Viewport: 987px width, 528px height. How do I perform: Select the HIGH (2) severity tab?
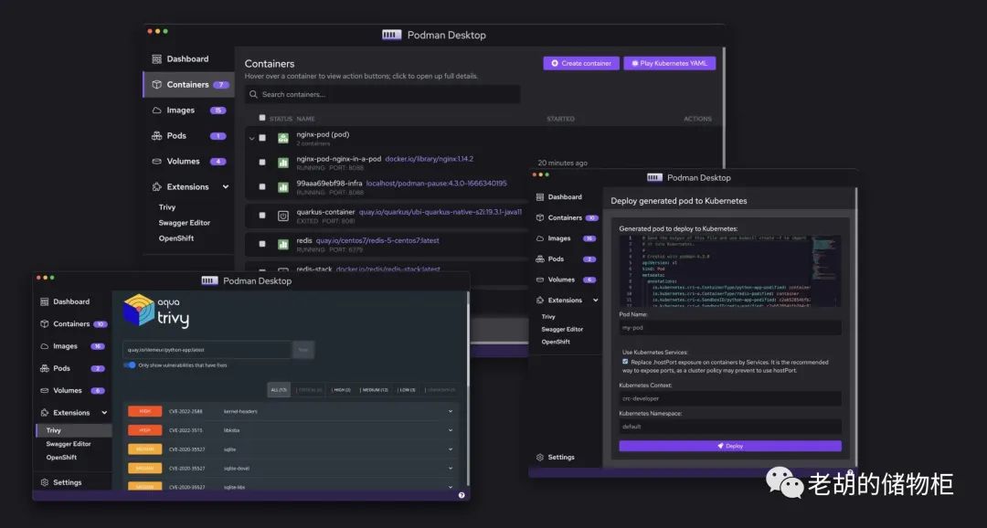coord(341,390)
